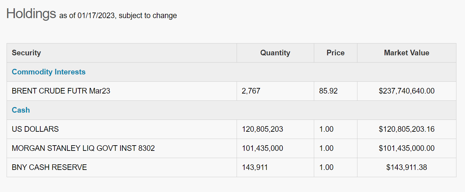Select the BRENT CRUDE FUTR Mar23 row
Image resolution: width=465 pixels, height=192 pixels.
[x=61, y=91]
